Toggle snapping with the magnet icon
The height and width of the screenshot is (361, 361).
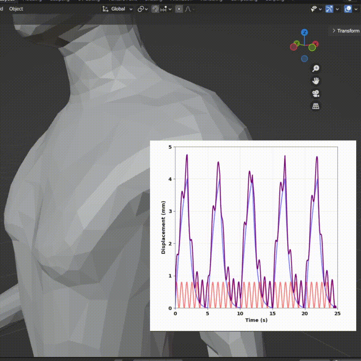pos(155,9)
